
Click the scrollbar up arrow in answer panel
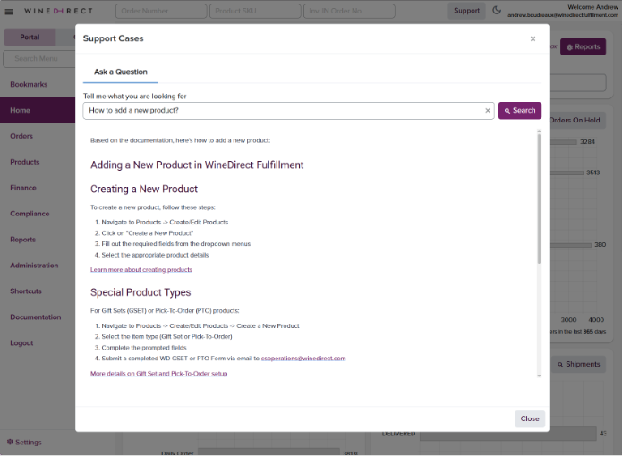[539, 131]
